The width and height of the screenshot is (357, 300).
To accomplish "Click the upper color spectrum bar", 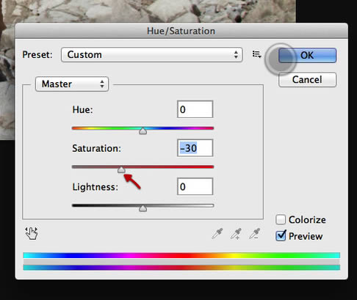I will pos(181,255).
